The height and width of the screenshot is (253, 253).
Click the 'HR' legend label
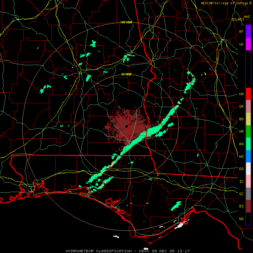click(x=241, y=132)
